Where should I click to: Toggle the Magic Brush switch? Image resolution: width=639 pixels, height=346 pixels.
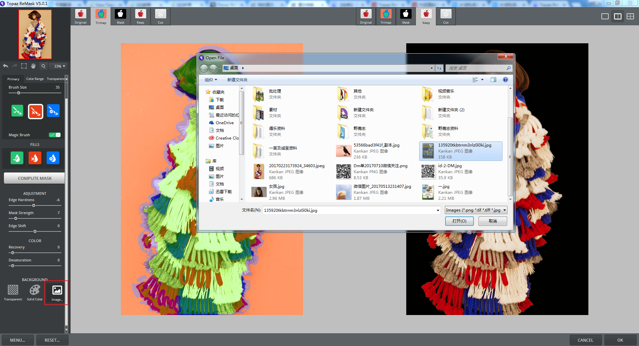click(55, 135)
